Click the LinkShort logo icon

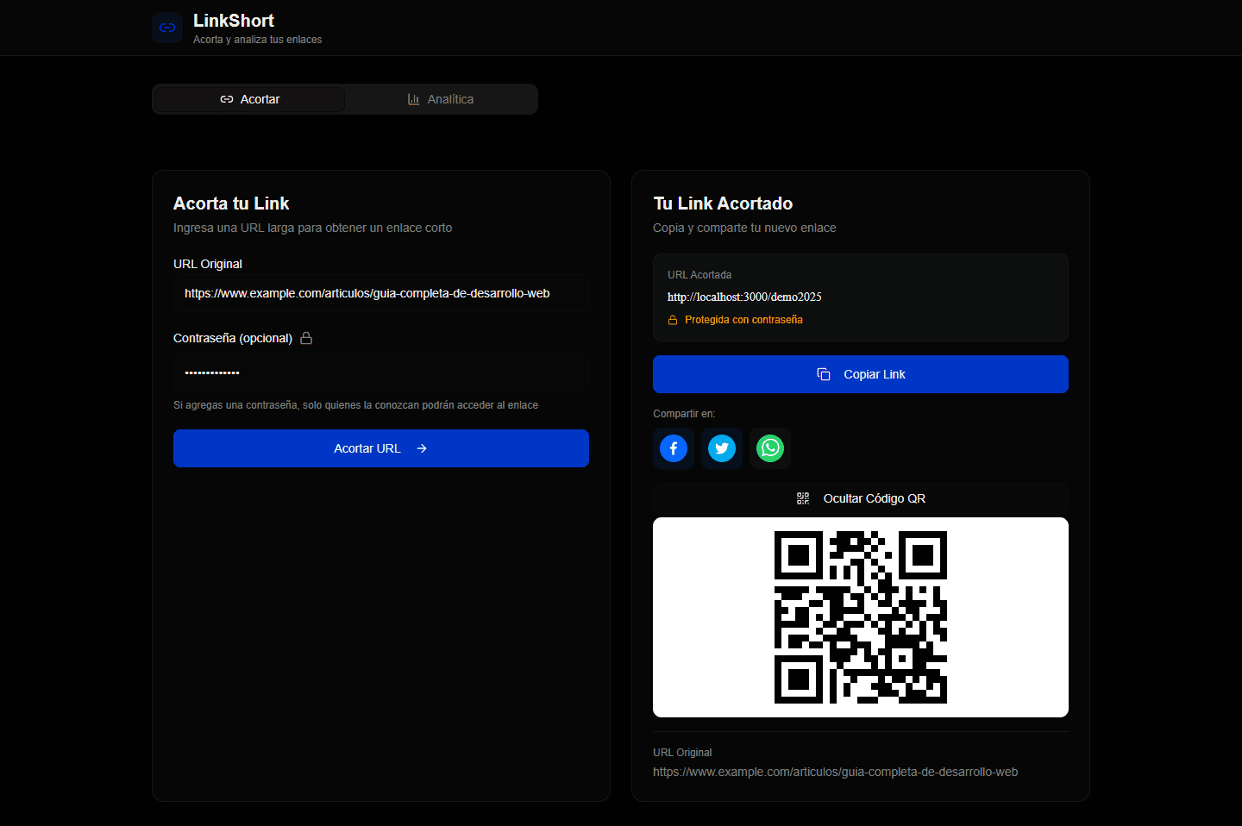(167, 28)
